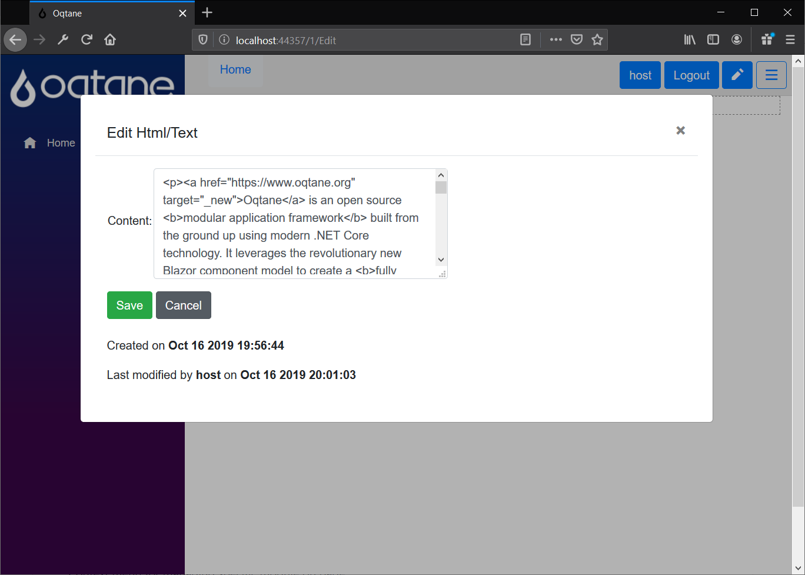Toggle the Firefox sidebar view
Viewport: 805px width, 575px height.
[713, 40]
